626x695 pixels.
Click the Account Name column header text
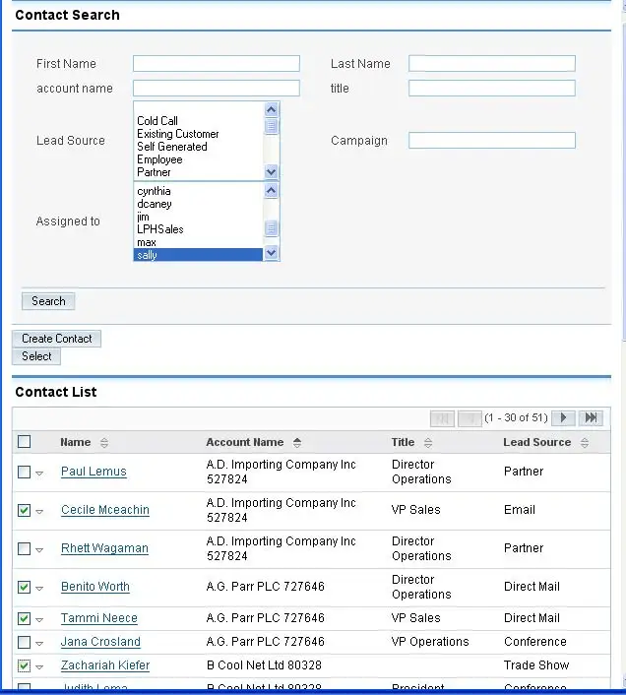(244, 442)
